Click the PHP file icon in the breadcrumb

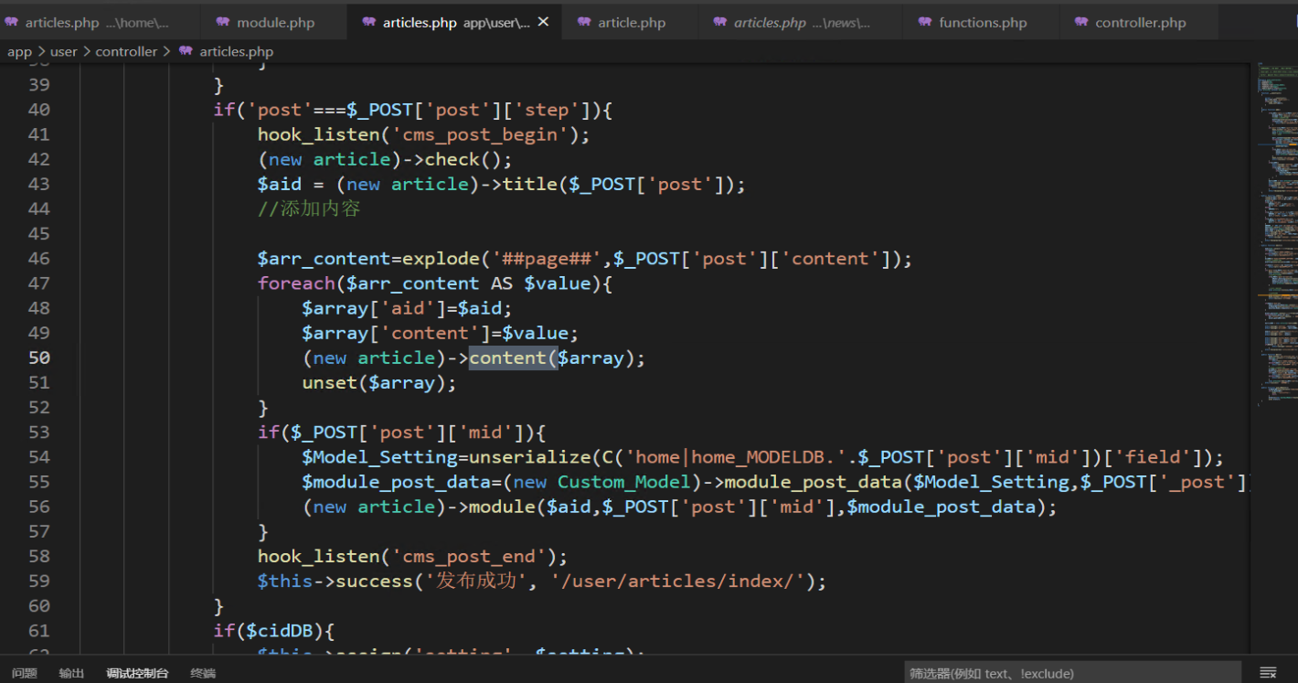(186, 51)
